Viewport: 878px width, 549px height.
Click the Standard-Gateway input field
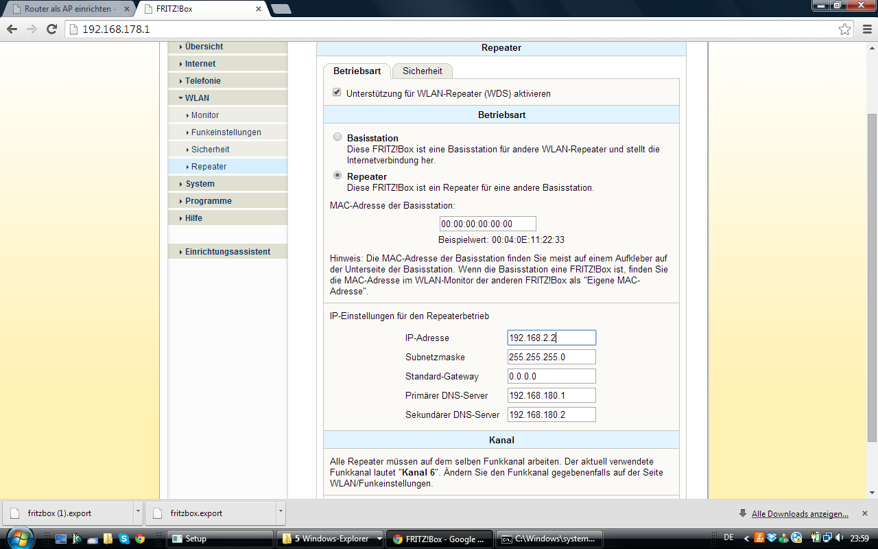551,376
